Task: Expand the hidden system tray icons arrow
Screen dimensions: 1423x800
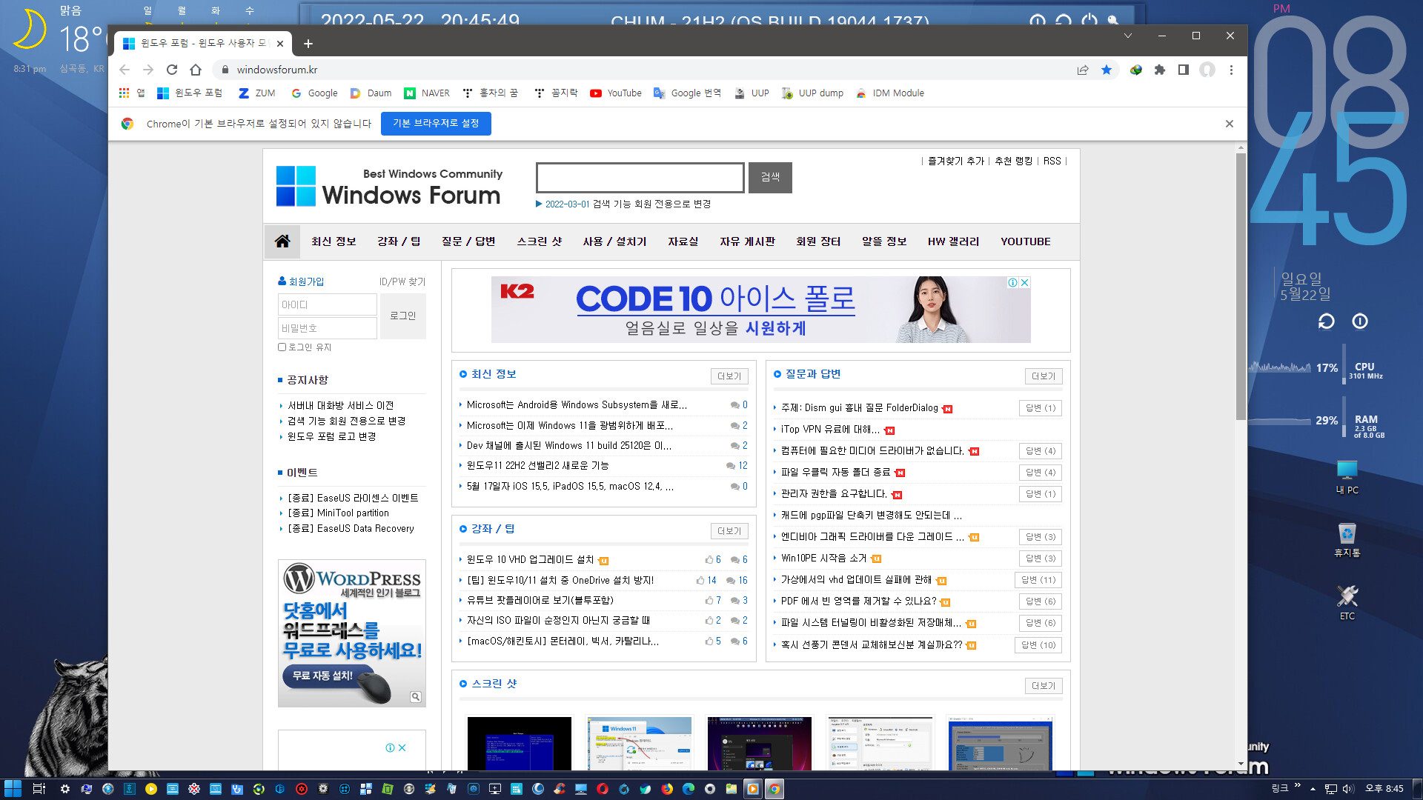Action: 1313,789
